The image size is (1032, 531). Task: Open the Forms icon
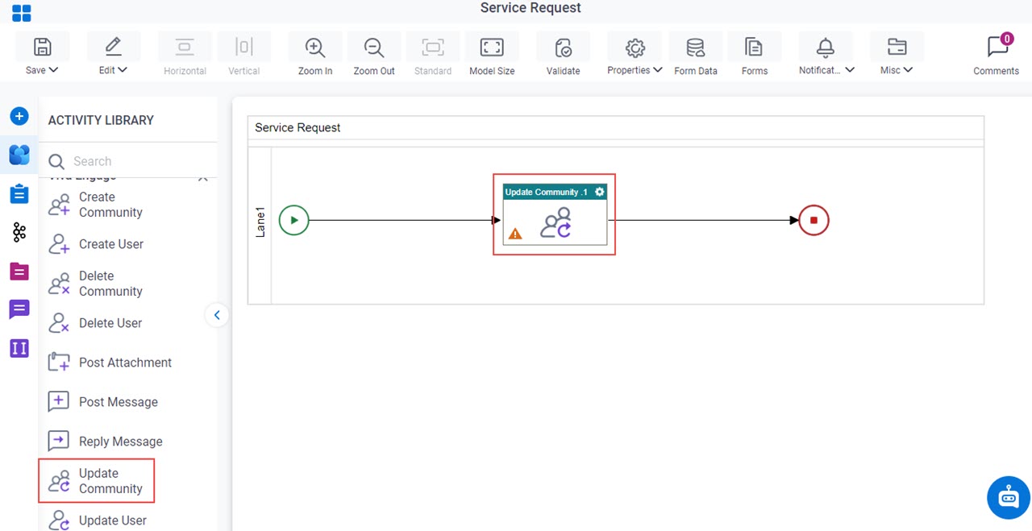click(x=754, y=47)
